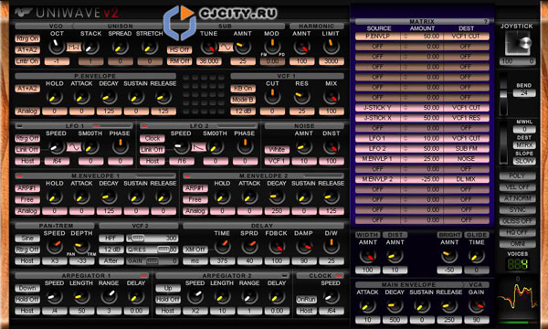The height and width of the screenshot is (329, 548).
Task: Click the BEND range value field showing 24
Action: click(524, 93)
